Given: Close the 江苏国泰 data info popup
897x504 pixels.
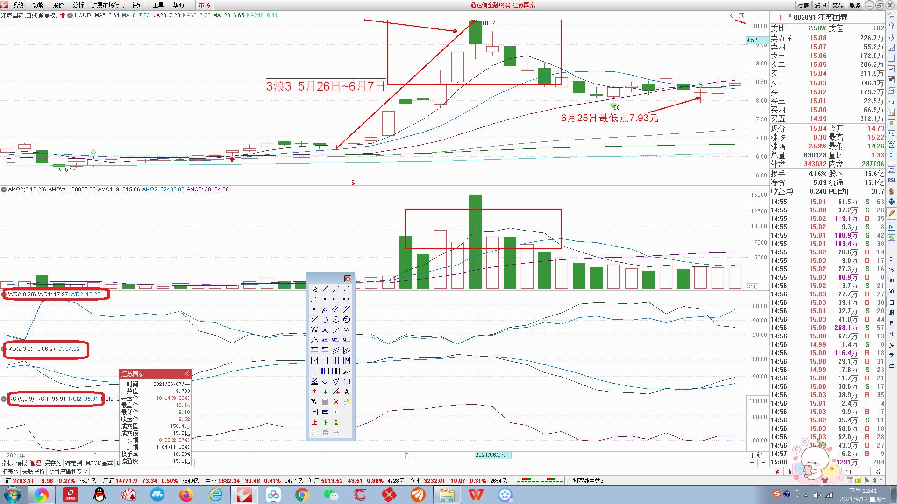Looking at the screenshot, I should coord(186,374).
